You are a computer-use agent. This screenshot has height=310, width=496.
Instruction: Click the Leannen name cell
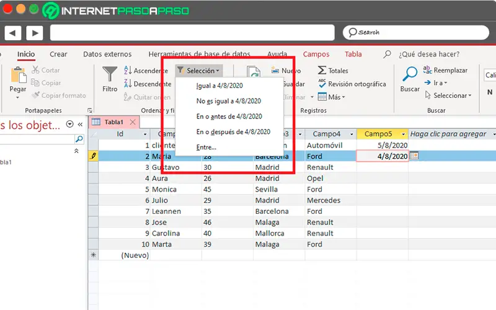[x=175, y=211]
